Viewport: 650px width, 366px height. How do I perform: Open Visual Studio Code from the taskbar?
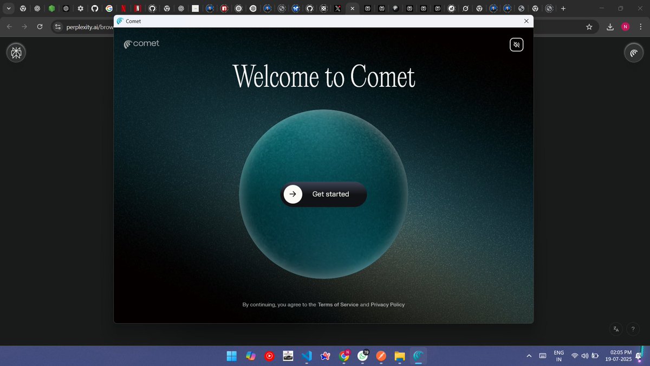[307, 356]
